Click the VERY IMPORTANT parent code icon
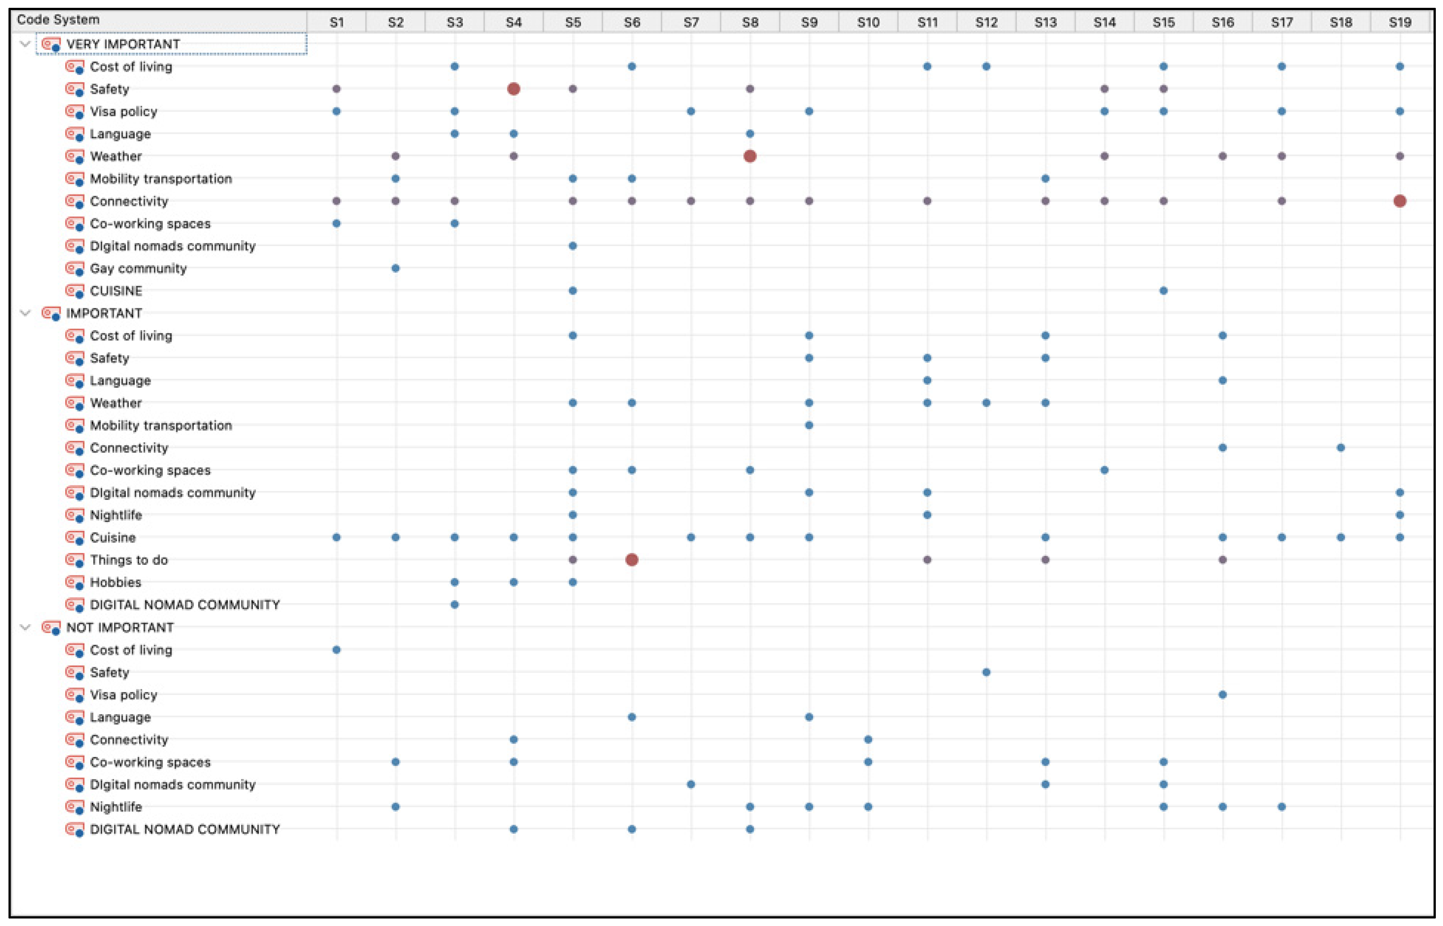This screenshot has width=1443, height=926. pos(51,44)
